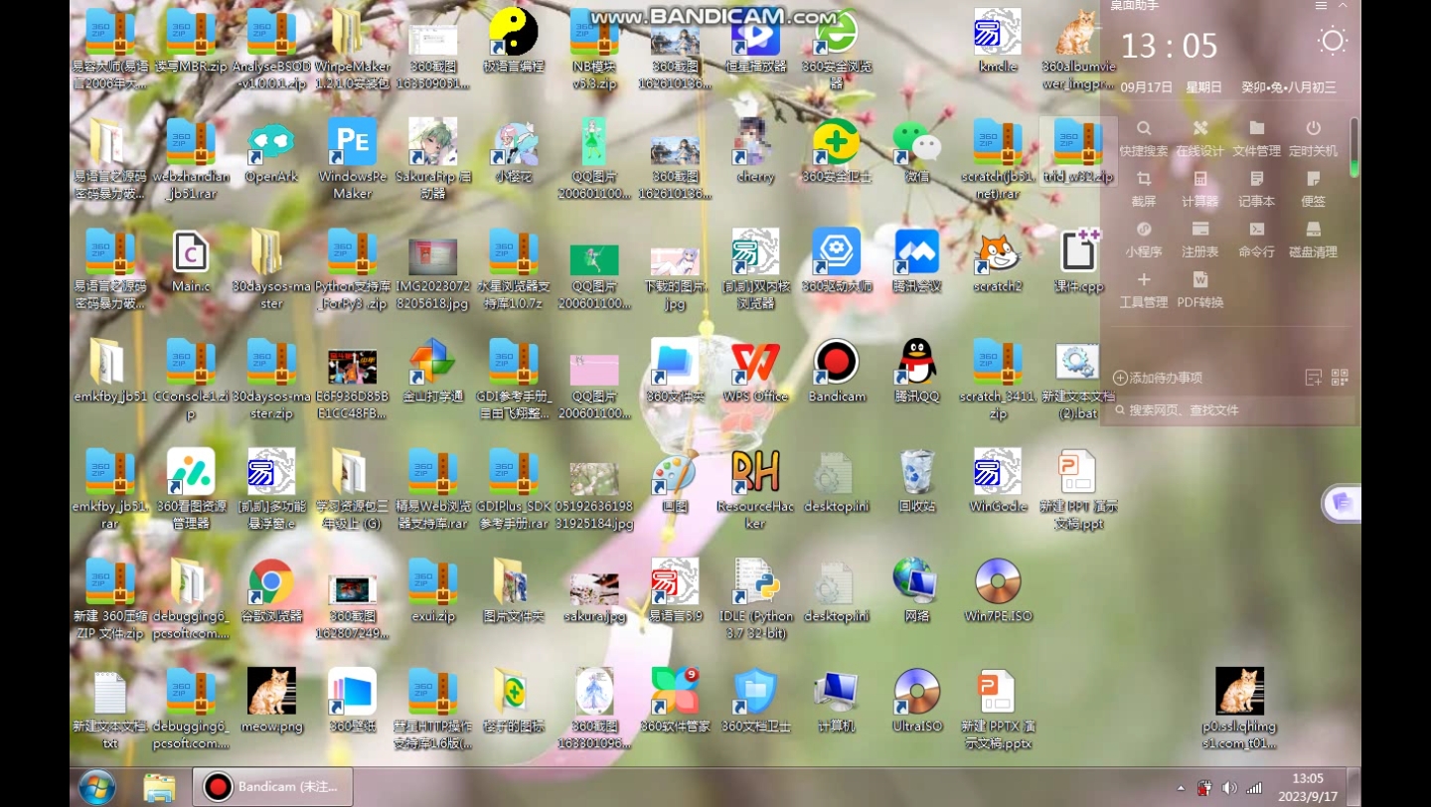This screenshot has height=807, width=1431.
Task: Open the 命令行 command prompt tool
Action: click(x=1257, y=240)
